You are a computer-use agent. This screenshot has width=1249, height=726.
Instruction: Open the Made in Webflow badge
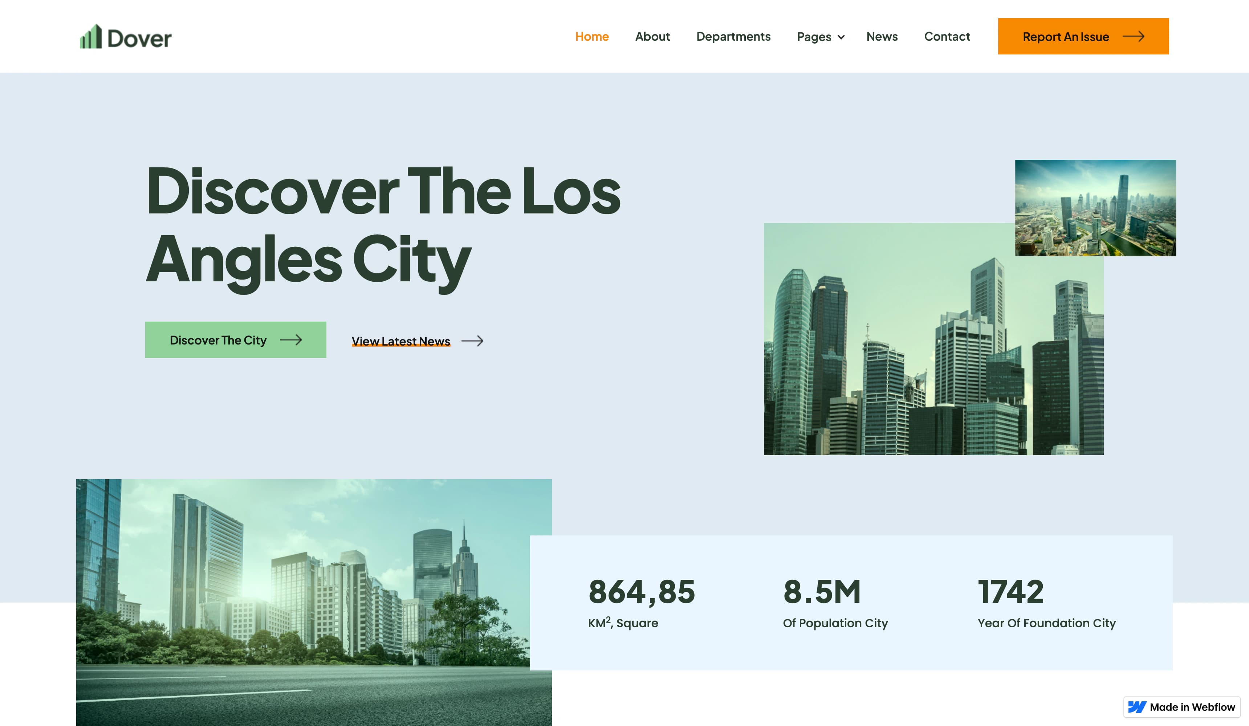1181,707
